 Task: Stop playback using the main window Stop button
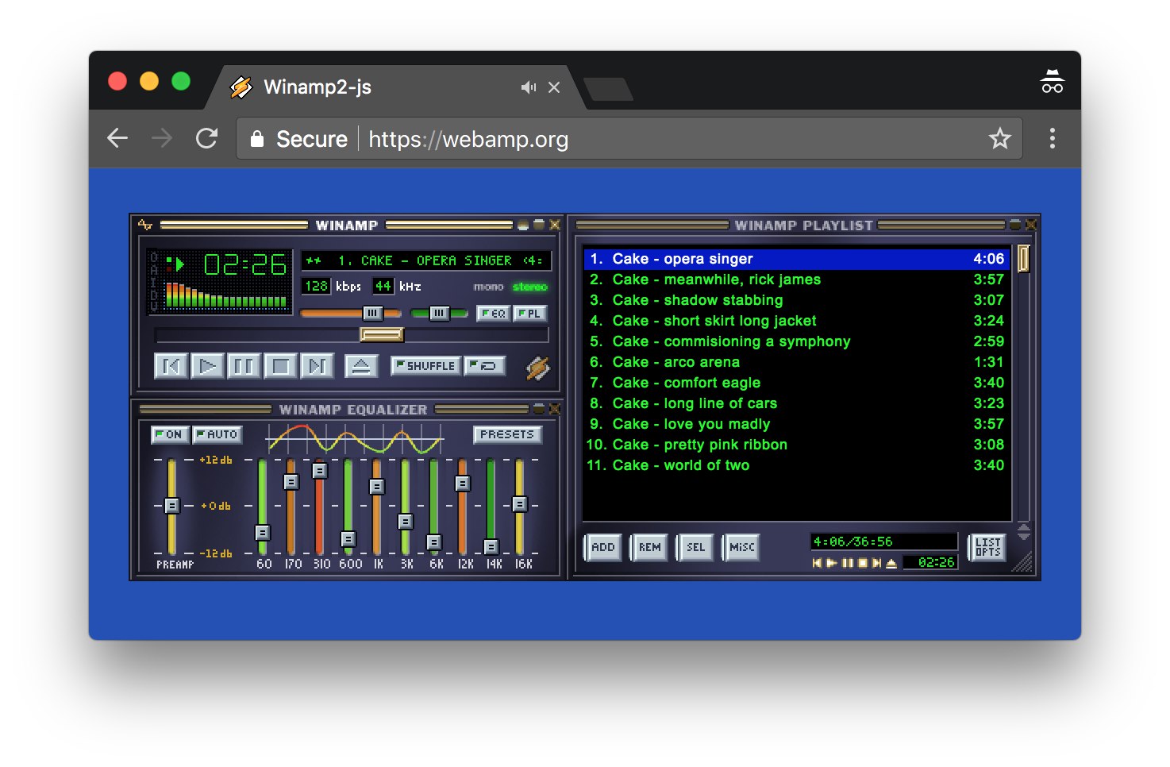pos(280,366)
